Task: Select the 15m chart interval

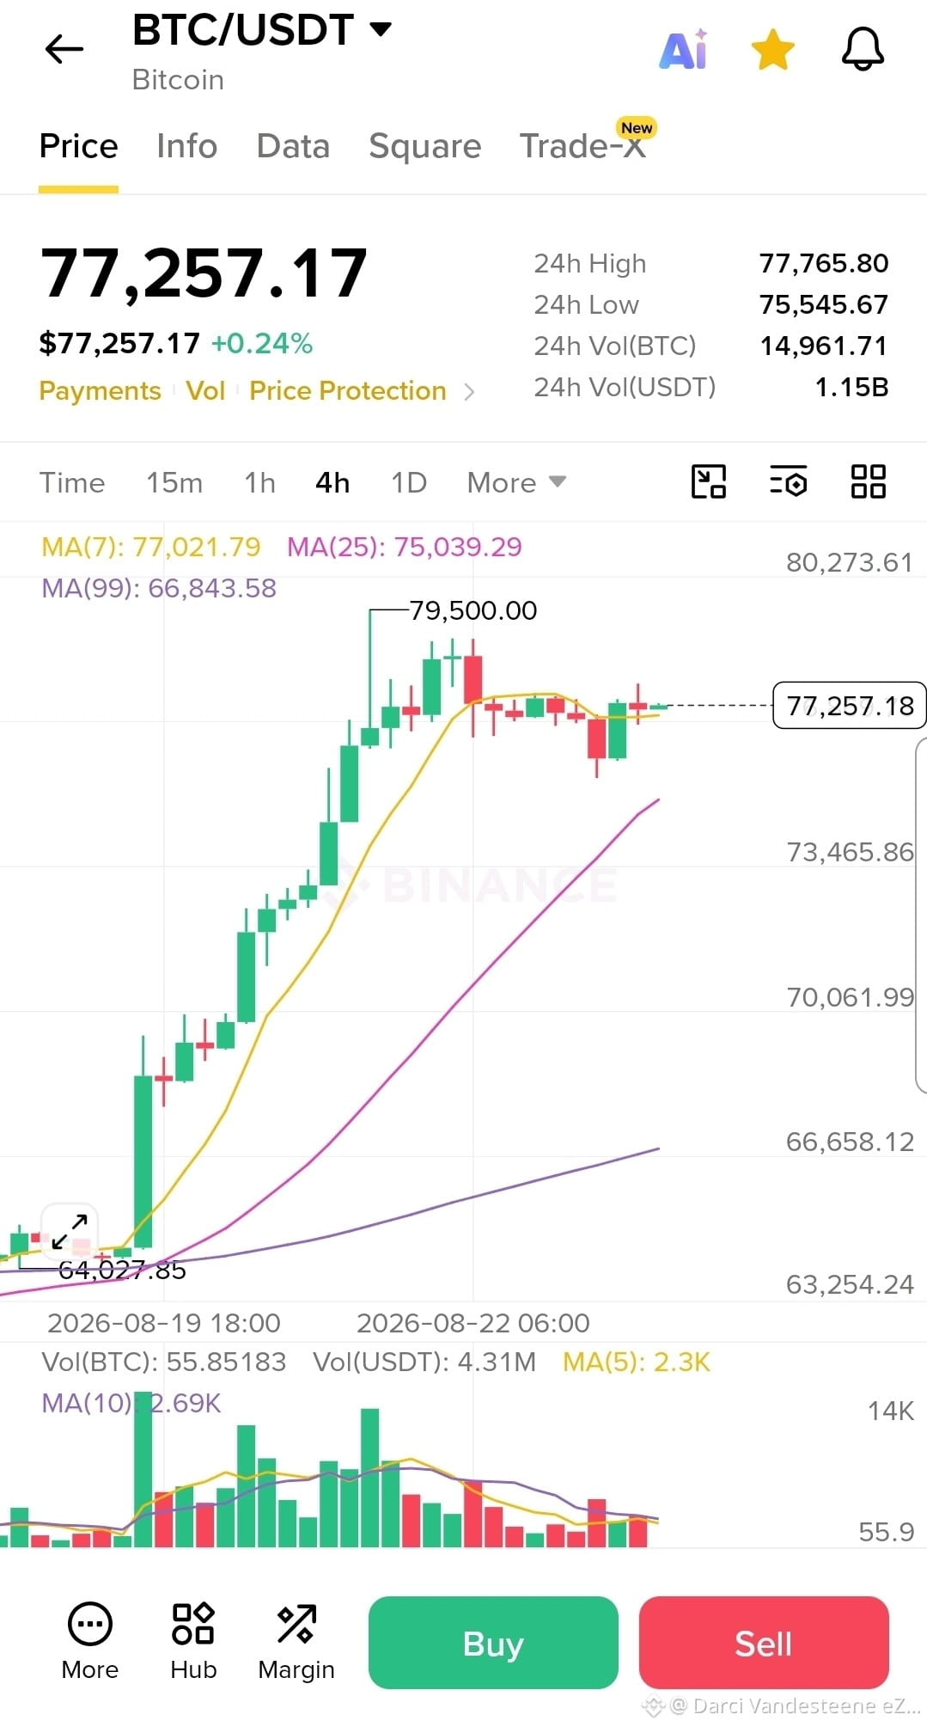Action: 174,482
